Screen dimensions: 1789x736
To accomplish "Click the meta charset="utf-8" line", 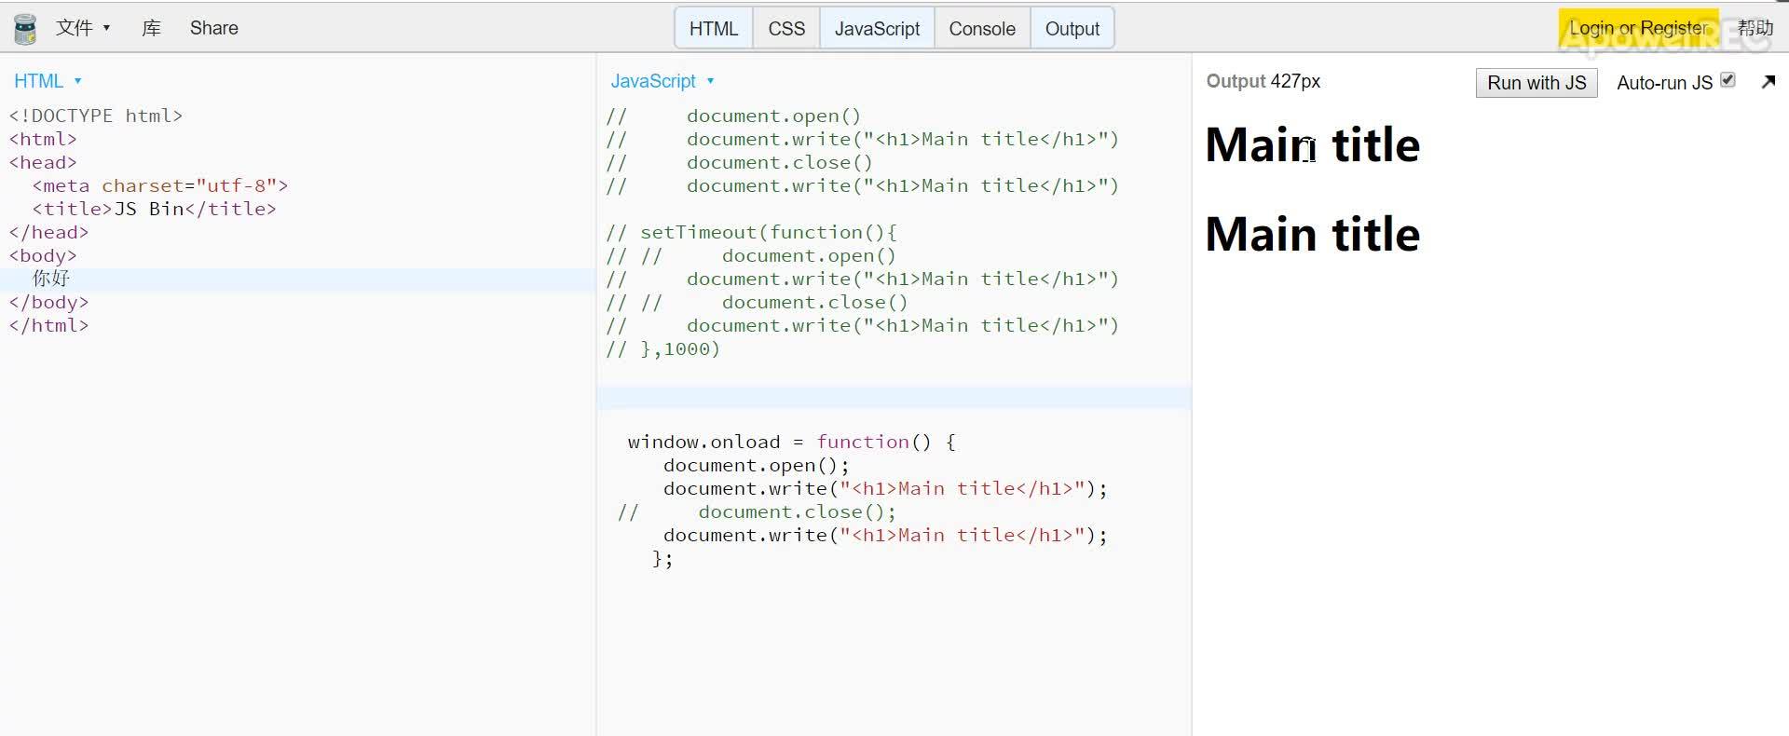I will (160, 185).
